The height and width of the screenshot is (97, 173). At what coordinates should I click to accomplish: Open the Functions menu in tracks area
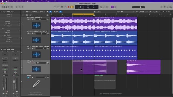tap(35, 12)
